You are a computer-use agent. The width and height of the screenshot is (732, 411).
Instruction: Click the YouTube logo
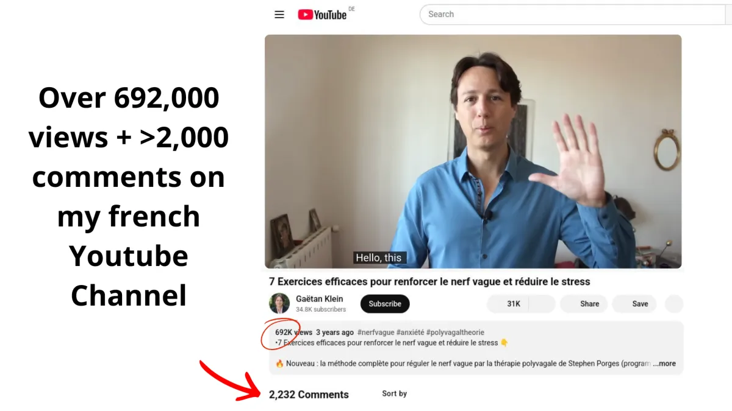click(x=322, y=15)
